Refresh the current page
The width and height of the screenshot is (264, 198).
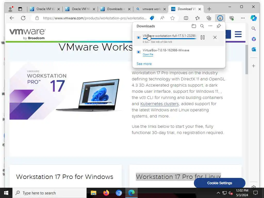pyautogui.click(x=23, y=18)
